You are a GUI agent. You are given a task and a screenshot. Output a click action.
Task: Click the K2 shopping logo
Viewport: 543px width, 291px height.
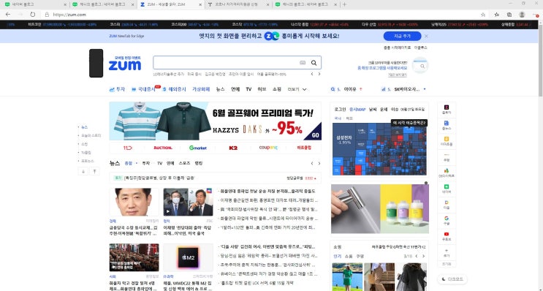tap(233, 148)
